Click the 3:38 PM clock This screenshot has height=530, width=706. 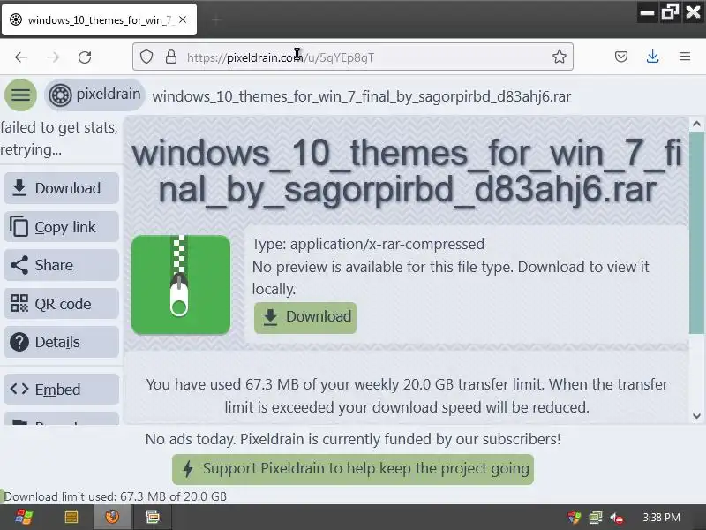point(661,517)
